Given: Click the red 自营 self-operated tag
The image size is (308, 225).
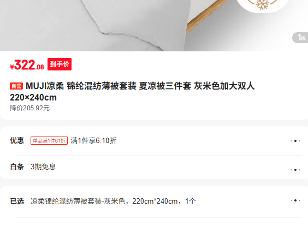Looking at the screenshot, I should 16,86.
